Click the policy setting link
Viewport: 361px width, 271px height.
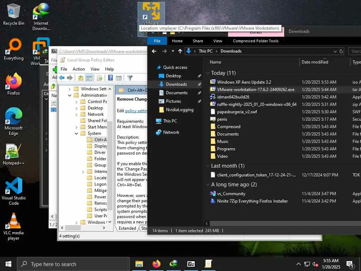(x=136, y=111)
